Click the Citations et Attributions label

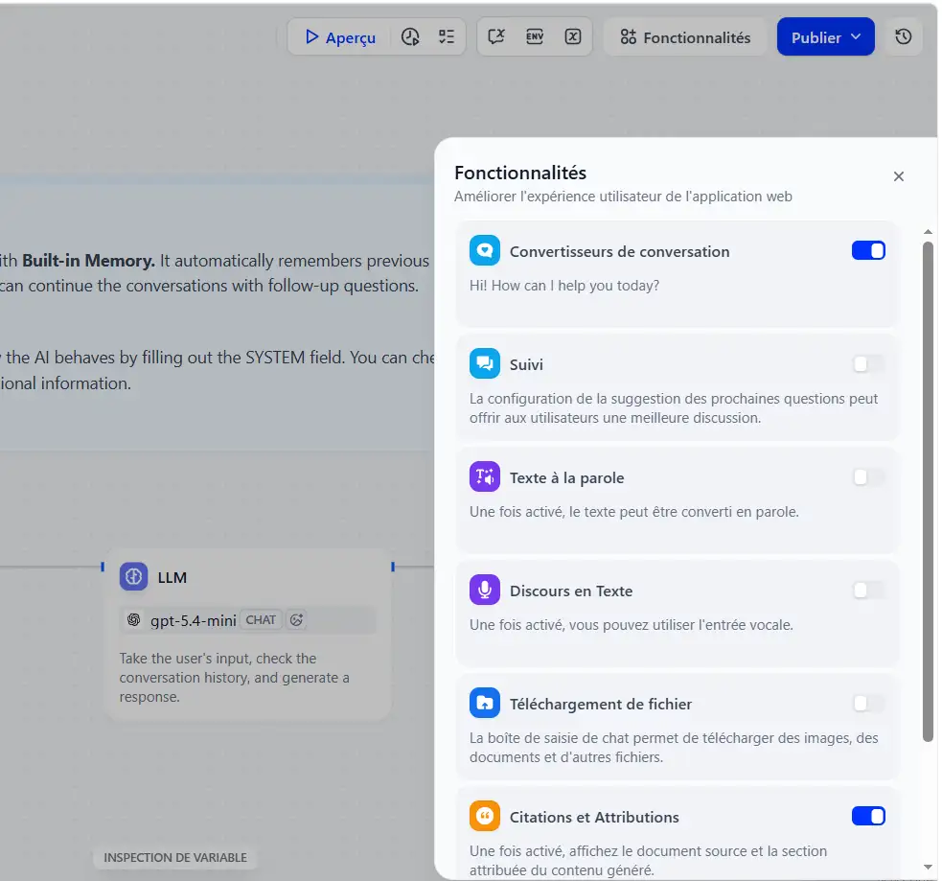(594, 818)
